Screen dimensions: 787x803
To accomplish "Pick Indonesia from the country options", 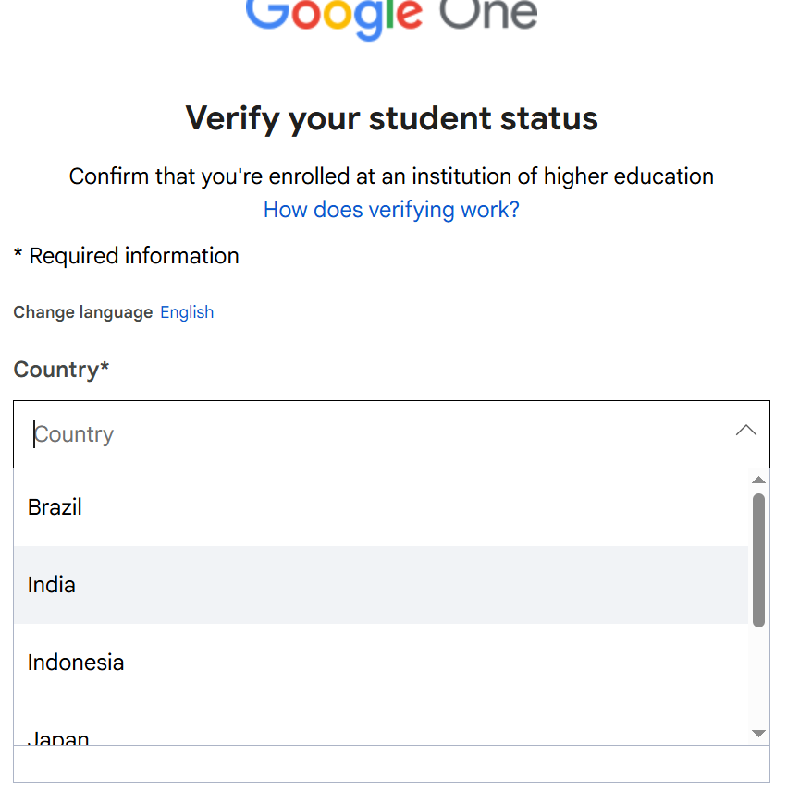I will pyautogui.click(x=76, y=663).
